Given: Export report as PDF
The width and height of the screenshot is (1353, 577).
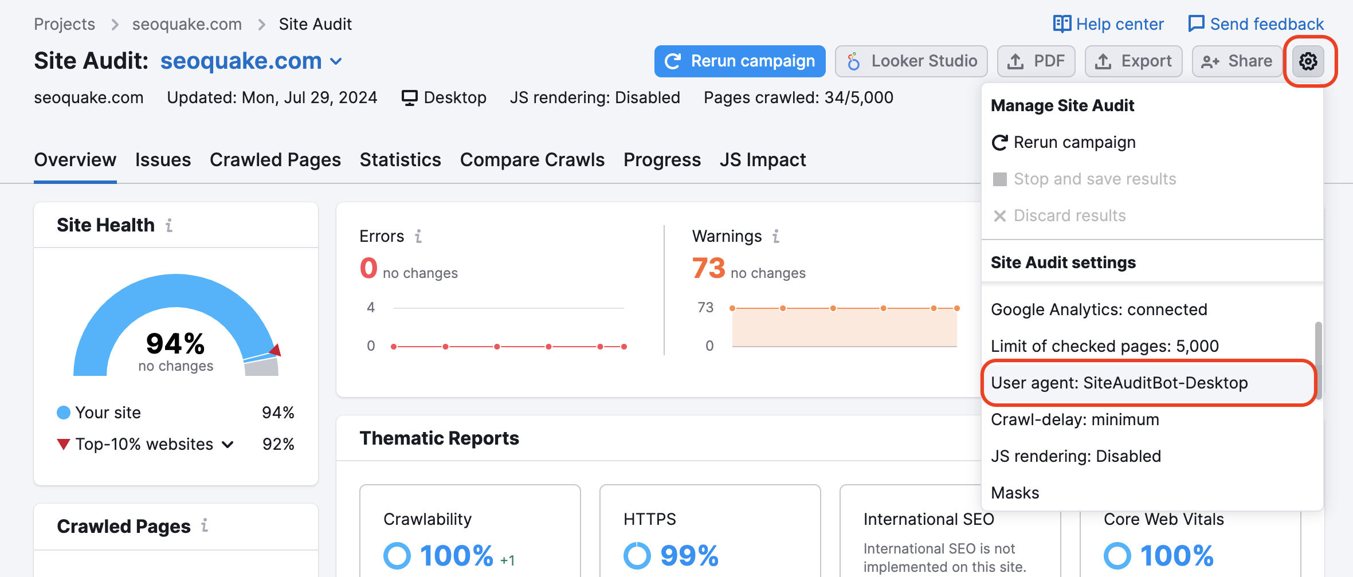Looking at the screenshot, I should (x=1036, y=61).
